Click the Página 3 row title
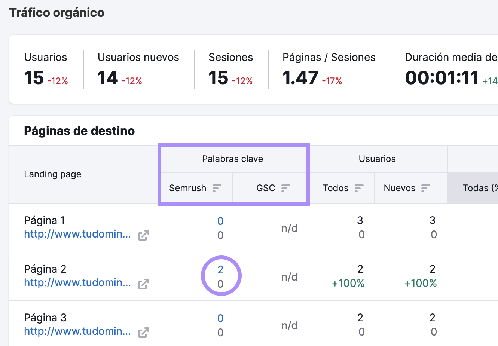The image size is (498, 346). tap(45, 318)
